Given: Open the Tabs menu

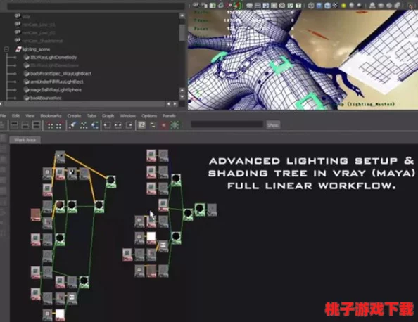Looking at the screenshot, I should point(91,116).
